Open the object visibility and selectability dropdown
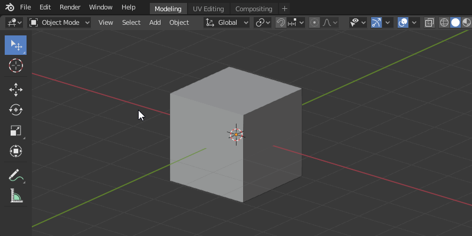 358,22
